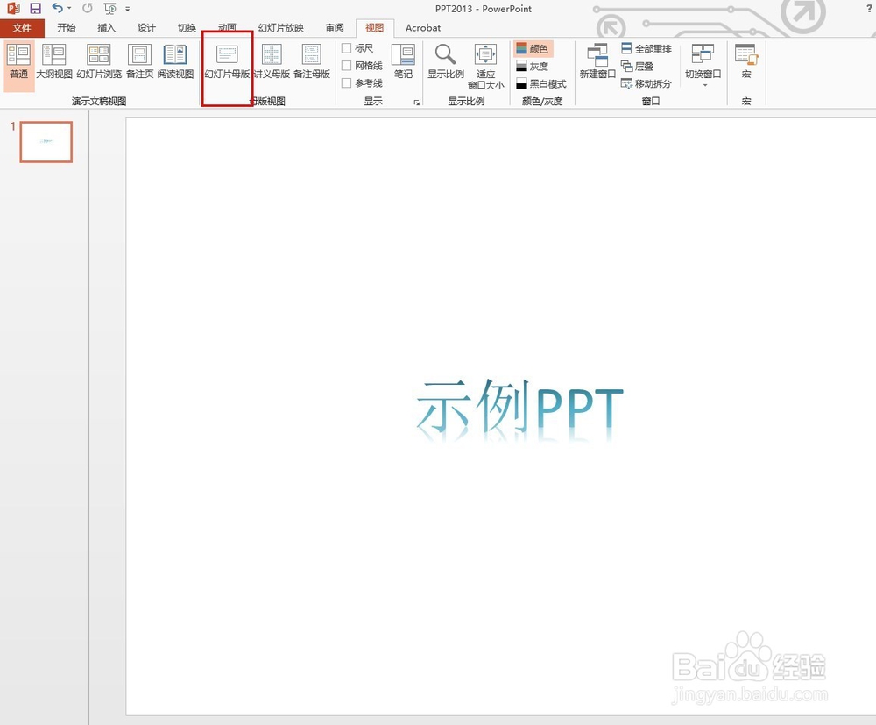Click the 示例PPT title text on slide

click(x=519, y=408)
